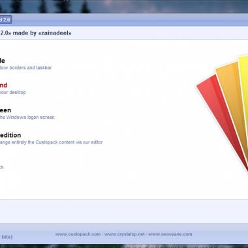Open the advanced 'edition' option heading
The height and width of the screenshot is (248, 248).
point(10,135)
